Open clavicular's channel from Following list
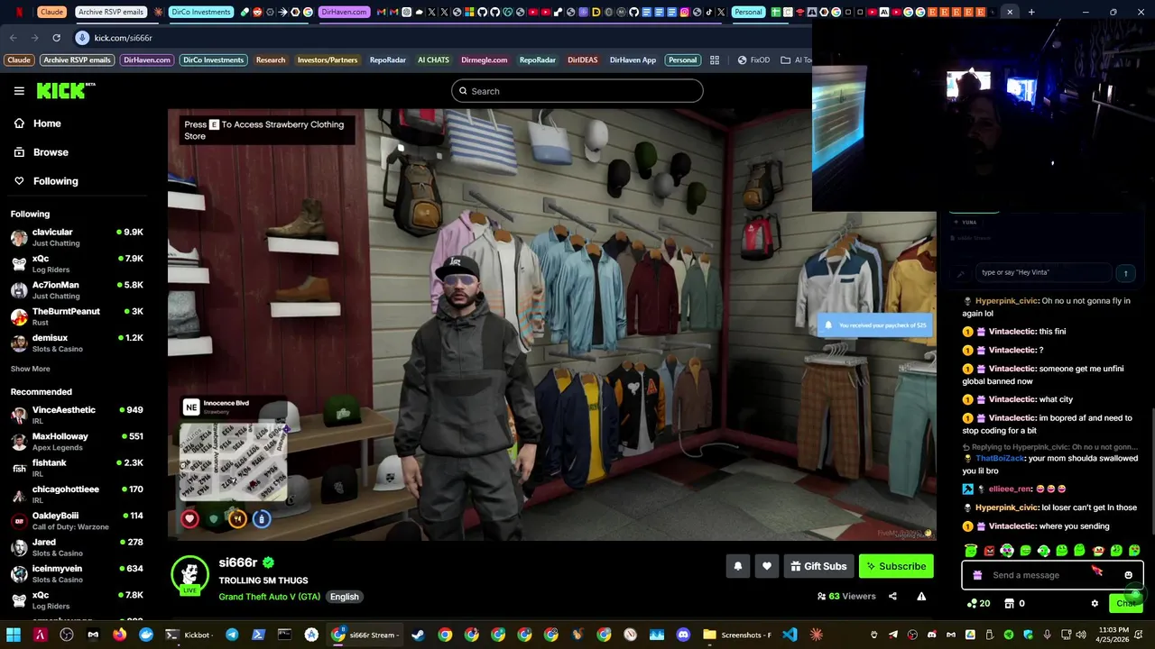 coord(77,237)
